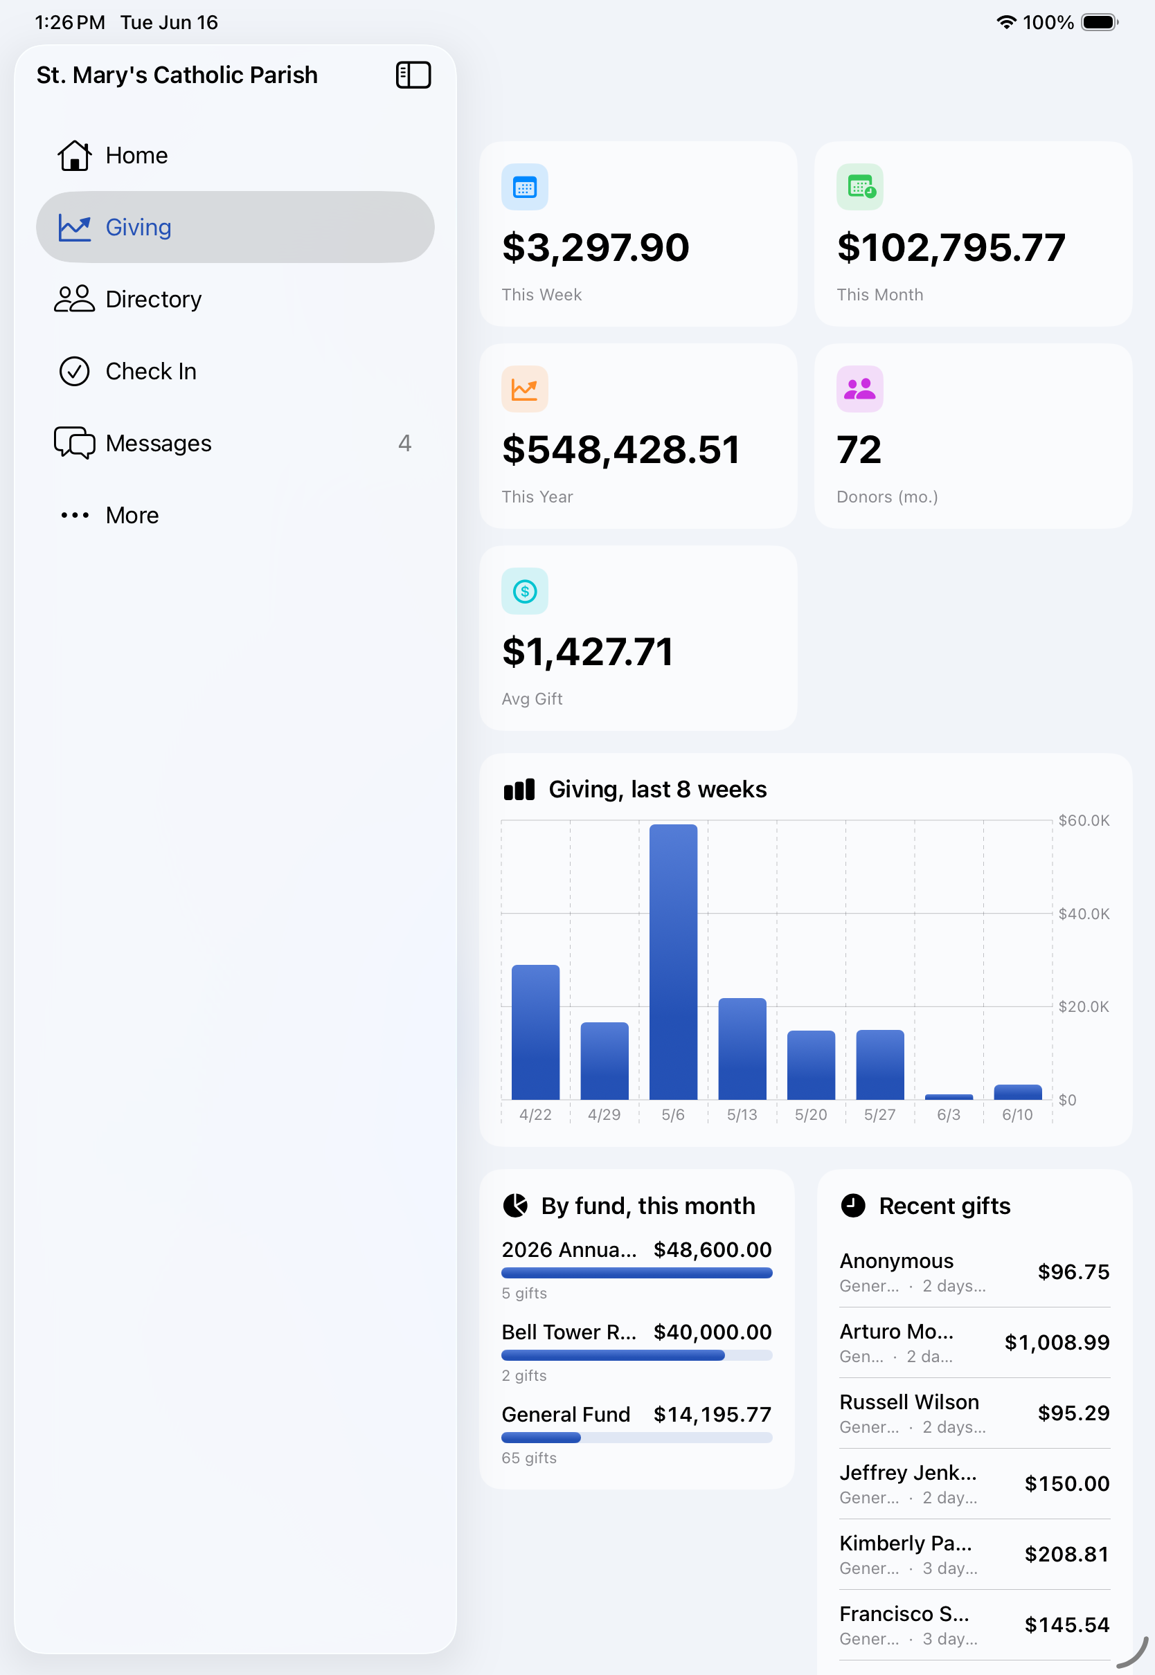Open the $102,795.77 This Month card
This screenshot has height=1675, width=1155.
974,234
